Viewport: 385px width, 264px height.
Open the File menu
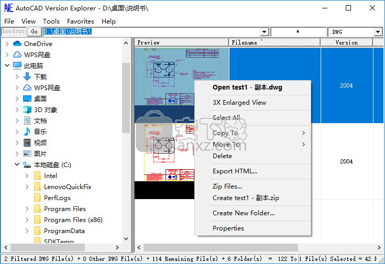[x=9, y=21]
